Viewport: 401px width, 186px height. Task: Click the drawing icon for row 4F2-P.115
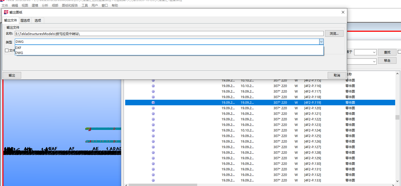tap(153, 80)
